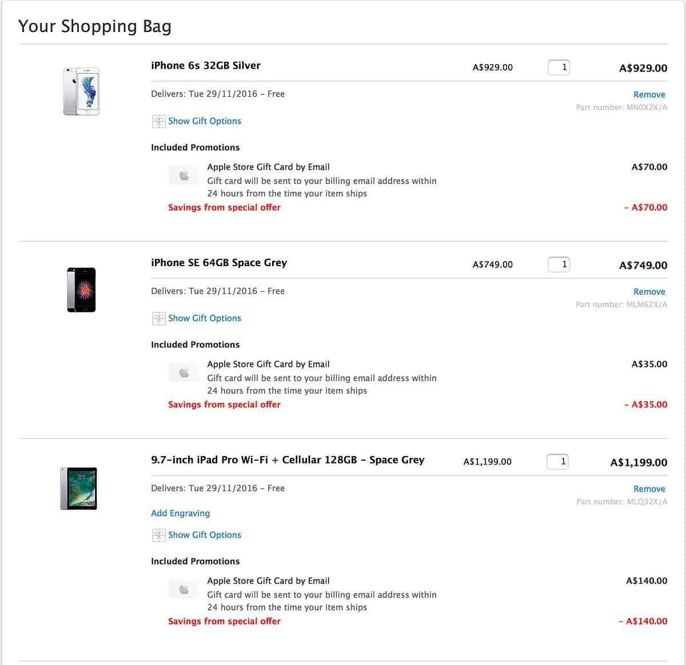Expand Show Gift Options for iPhone 6s

pyautogui.click(x=204, y=121)
